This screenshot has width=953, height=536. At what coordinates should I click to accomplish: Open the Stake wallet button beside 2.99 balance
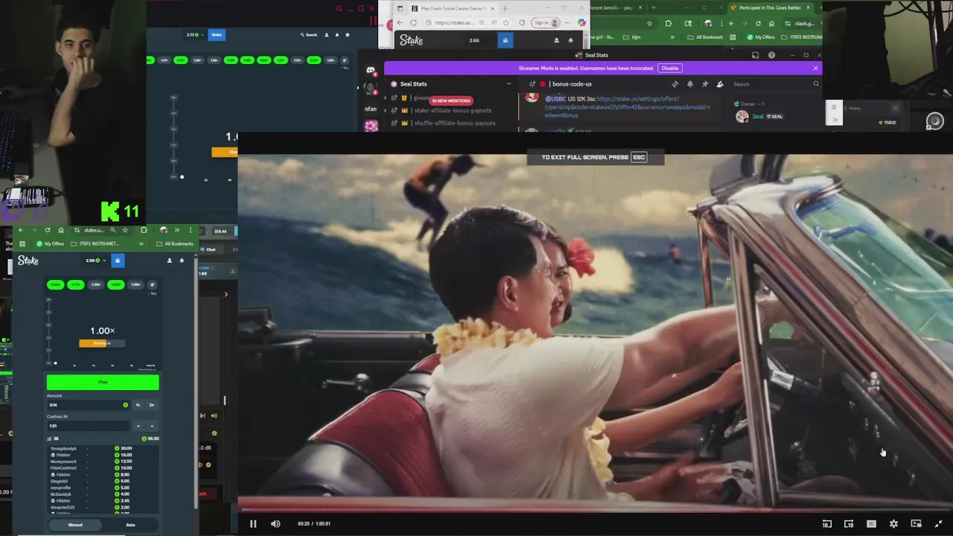[x=118, y=261]
